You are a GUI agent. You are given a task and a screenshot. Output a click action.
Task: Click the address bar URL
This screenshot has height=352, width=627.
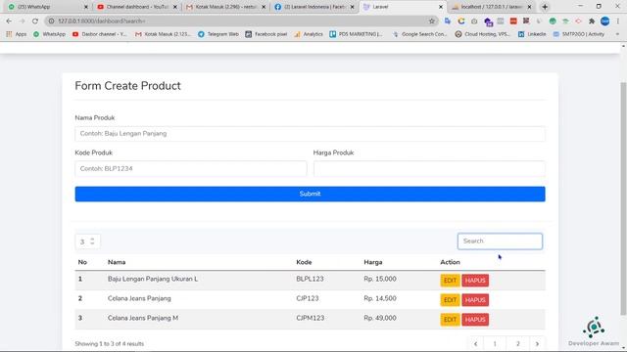tap(102, 22)
